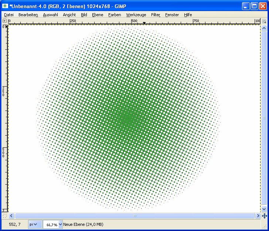Open the Filter menu

pos(156,15)
